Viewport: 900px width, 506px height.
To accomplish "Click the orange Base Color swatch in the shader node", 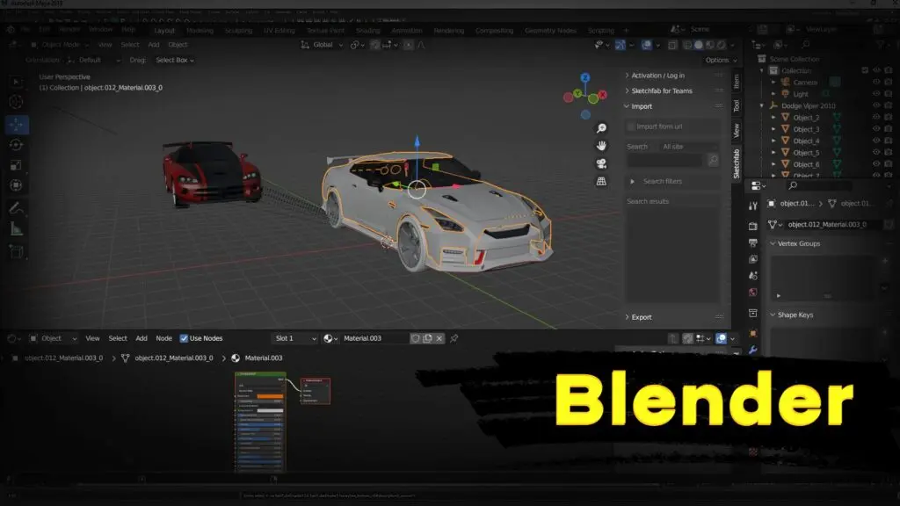I will pos(270,396).
